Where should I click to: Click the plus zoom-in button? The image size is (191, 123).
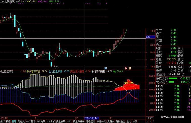(x=147, y=121)
